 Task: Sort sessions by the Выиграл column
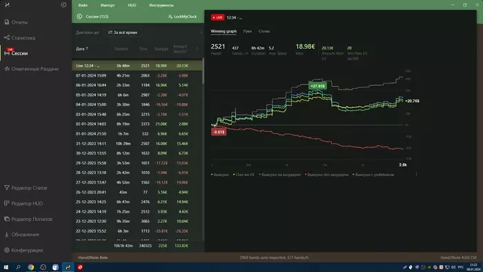click(x=161, y=49)
